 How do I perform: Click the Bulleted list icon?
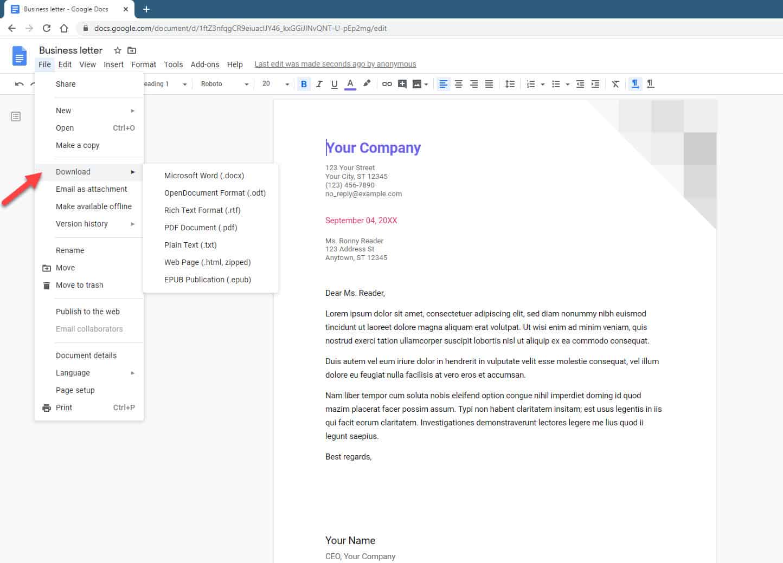pos(556,84)
